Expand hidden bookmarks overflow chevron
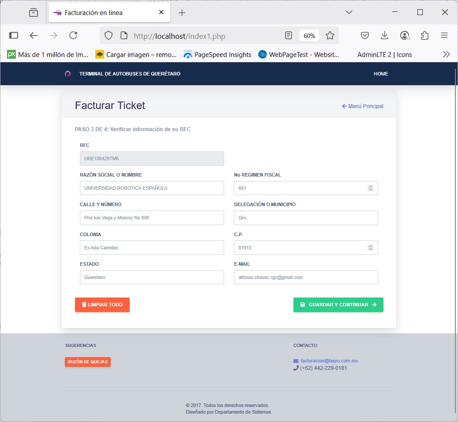The height and width of the screenshot is (422, 458). 446,55
